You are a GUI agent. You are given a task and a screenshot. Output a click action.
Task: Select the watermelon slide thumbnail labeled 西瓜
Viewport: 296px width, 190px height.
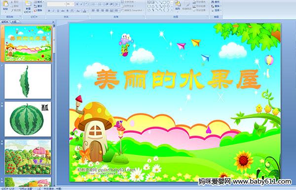coord(28,119)
